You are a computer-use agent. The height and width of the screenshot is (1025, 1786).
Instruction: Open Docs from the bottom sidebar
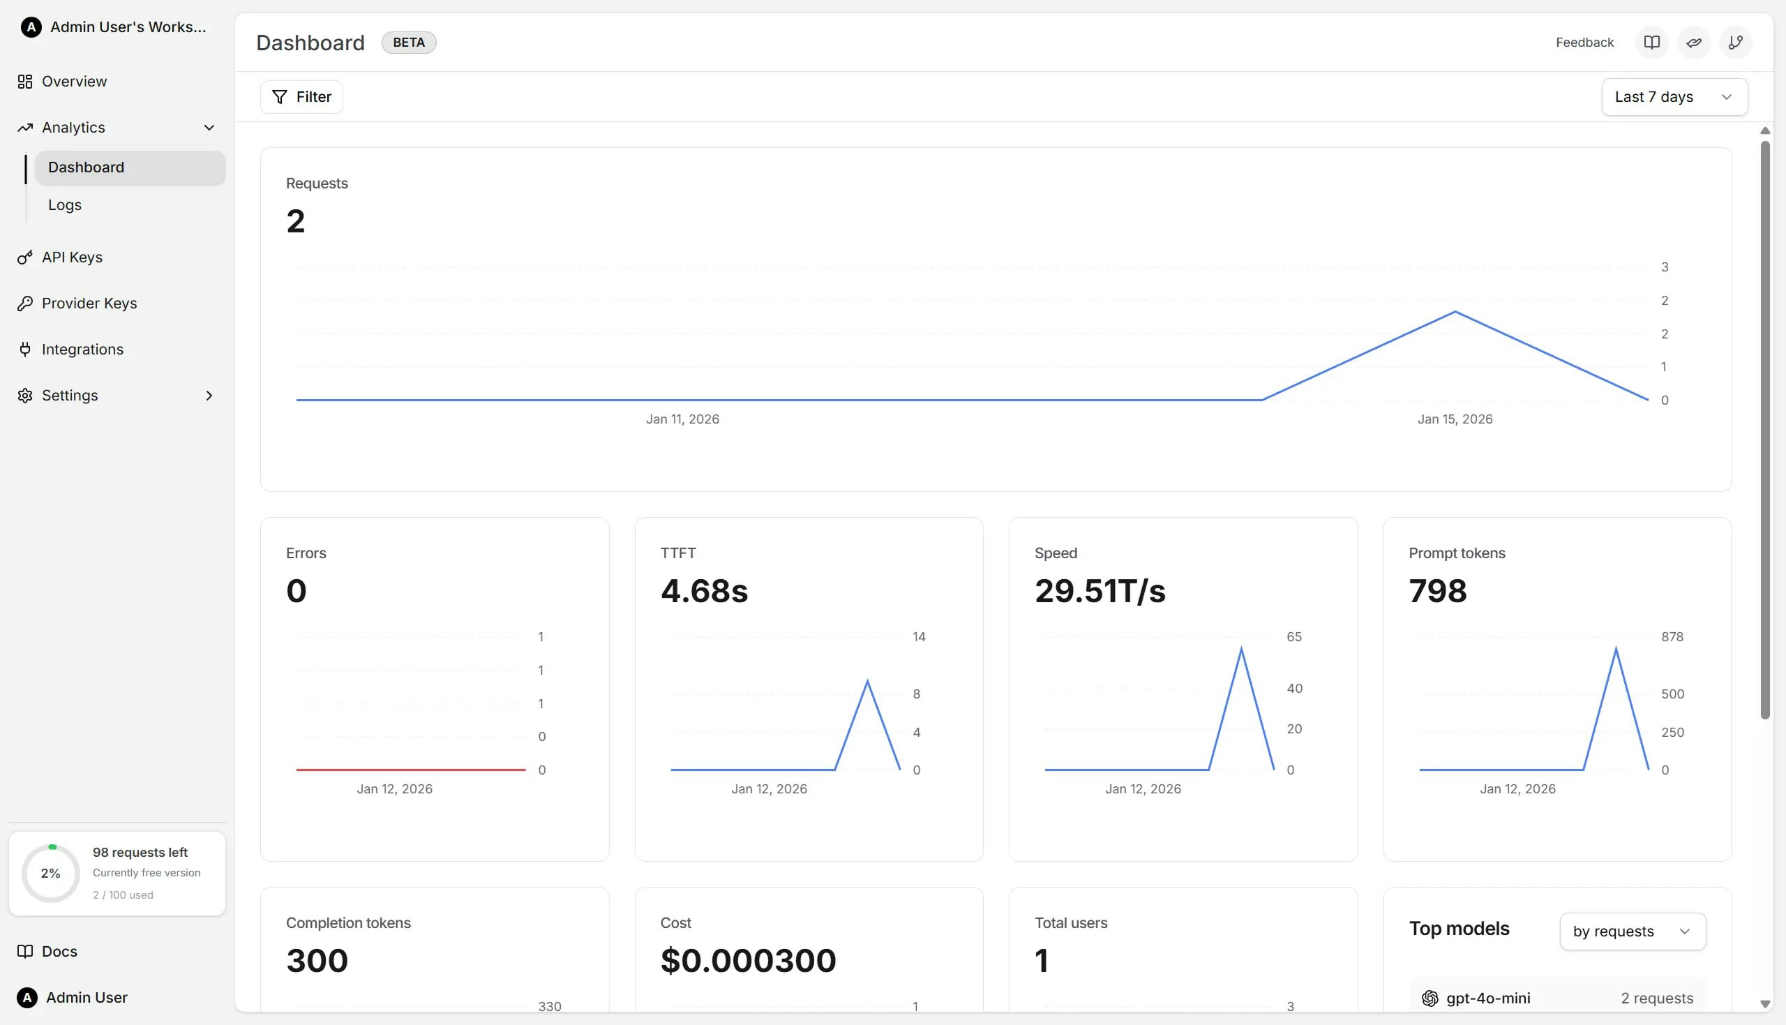click(x=60, y=951)
